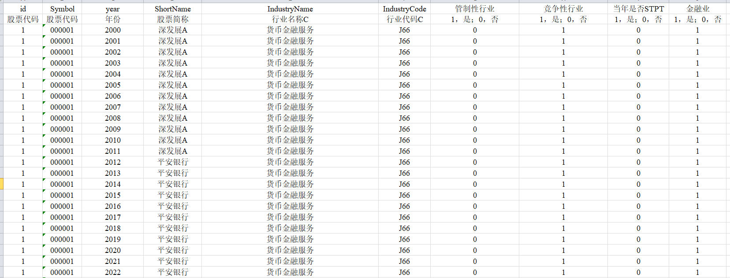Select 金融业 value '1' in 2018 row

(x=697, y=228)
